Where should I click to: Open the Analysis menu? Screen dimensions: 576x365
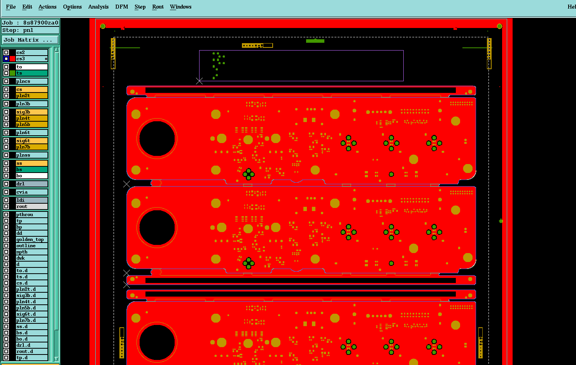98,7
